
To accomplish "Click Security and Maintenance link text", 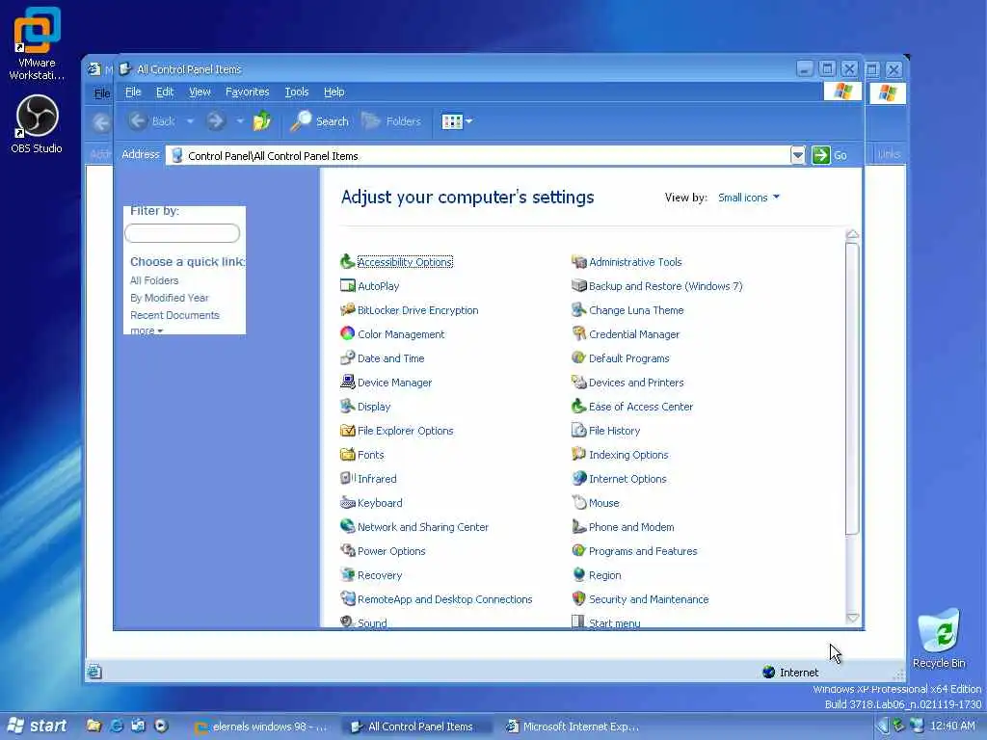I will tap(649, 599).
